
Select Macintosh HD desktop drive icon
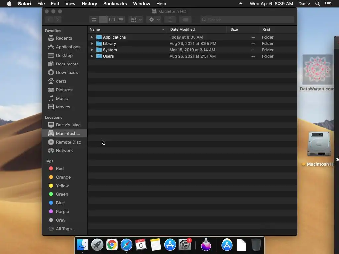[x=319, y=144]
